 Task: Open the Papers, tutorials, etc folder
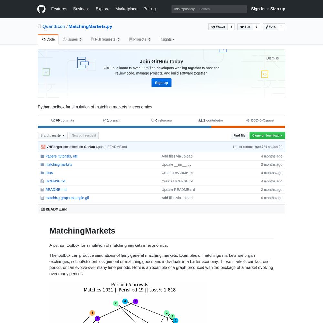(61, 156)
